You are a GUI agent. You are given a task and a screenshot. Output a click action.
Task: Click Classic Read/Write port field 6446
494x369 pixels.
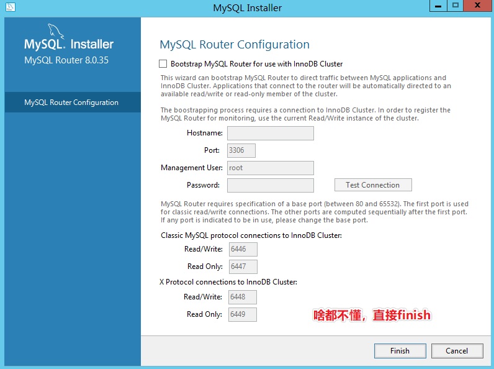coord(243,249)
